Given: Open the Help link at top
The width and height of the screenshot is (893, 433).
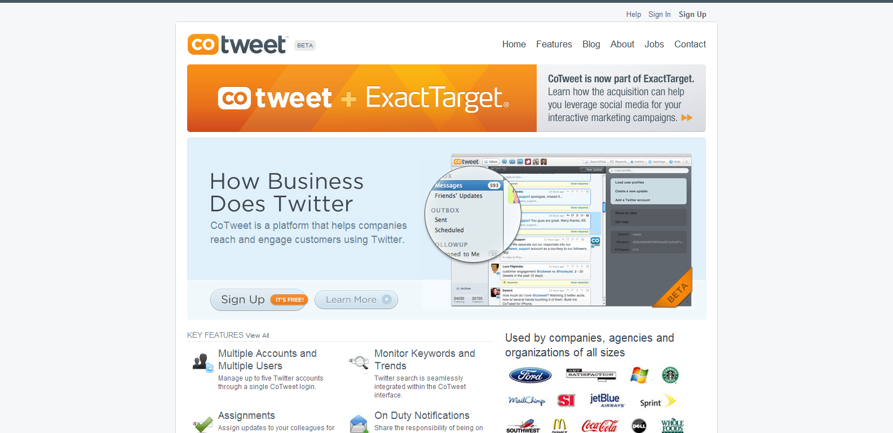Looking at the screenshot, I should point(634,15).
